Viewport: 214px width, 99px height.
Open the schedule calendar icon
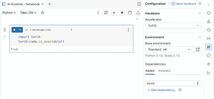(130, 13)
